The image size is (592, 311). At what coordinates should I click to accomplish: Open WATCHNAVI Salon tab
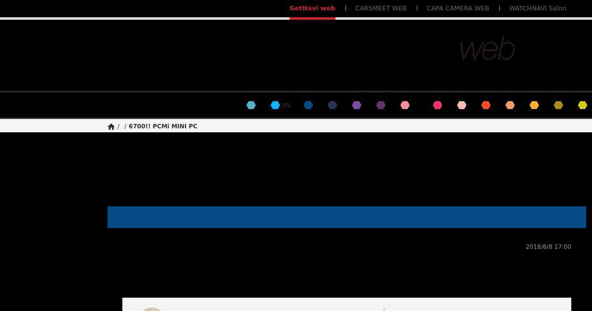point(538,8)
